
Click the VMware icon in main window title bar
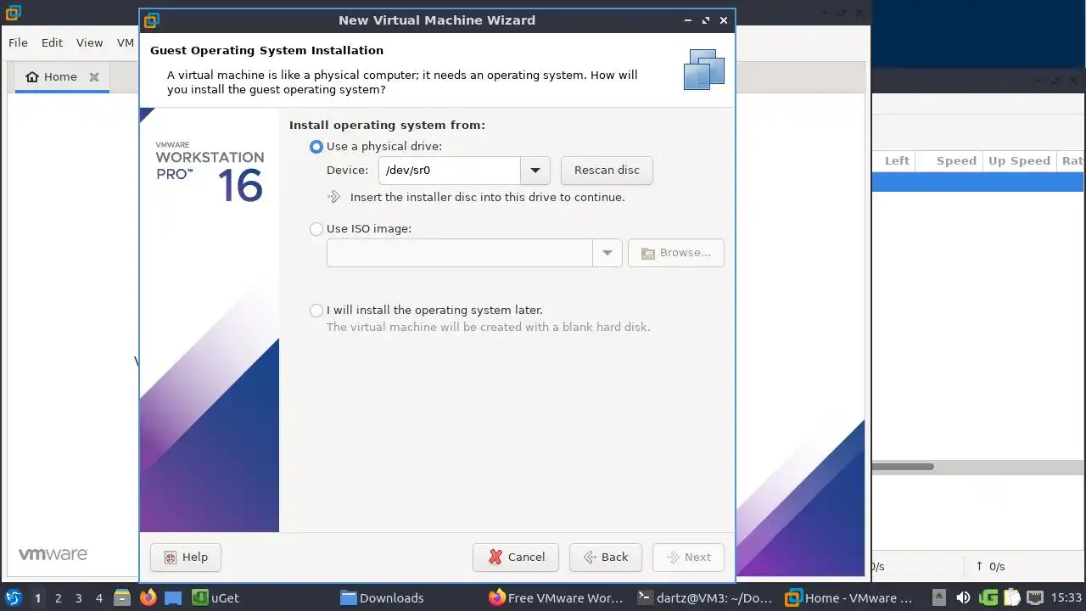pyautogui.click(x=12, y=13)
